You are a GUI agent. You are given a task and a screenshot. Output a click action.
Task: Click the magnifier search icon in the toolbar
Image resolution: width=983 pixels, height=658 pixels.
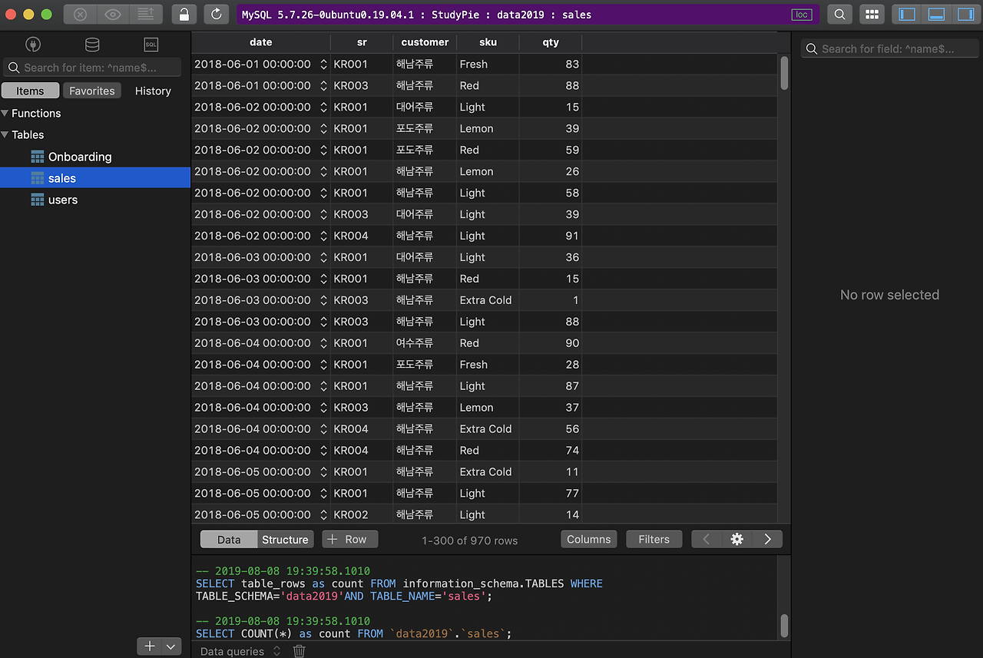tap(840, 15)
